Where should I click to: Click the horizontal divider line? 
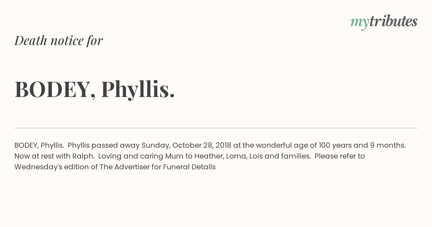[216, 128]
